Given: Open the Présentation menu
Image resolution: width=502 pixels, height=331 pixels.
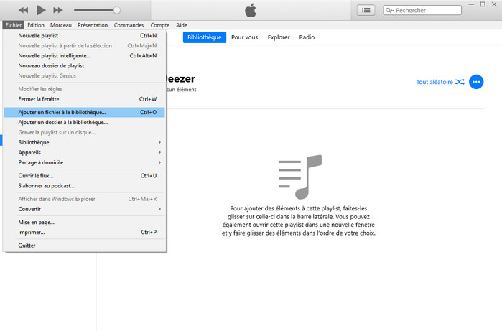Looking at the screenshot, I should [93, 25].
